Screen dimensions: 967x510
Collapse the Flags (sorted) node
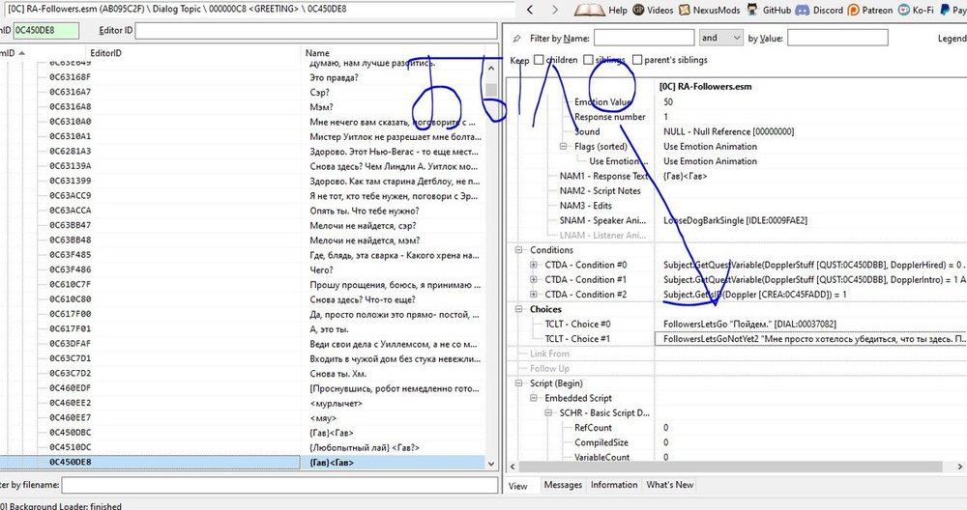(563, 146)
